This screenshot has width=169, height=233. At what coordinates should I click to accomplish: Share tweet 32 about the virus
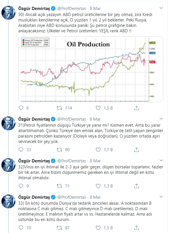(137, 186)
